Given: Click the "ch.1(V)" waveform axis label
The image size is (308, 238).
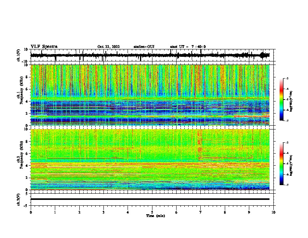Looking at the screenshot, I should pos(19,55).
